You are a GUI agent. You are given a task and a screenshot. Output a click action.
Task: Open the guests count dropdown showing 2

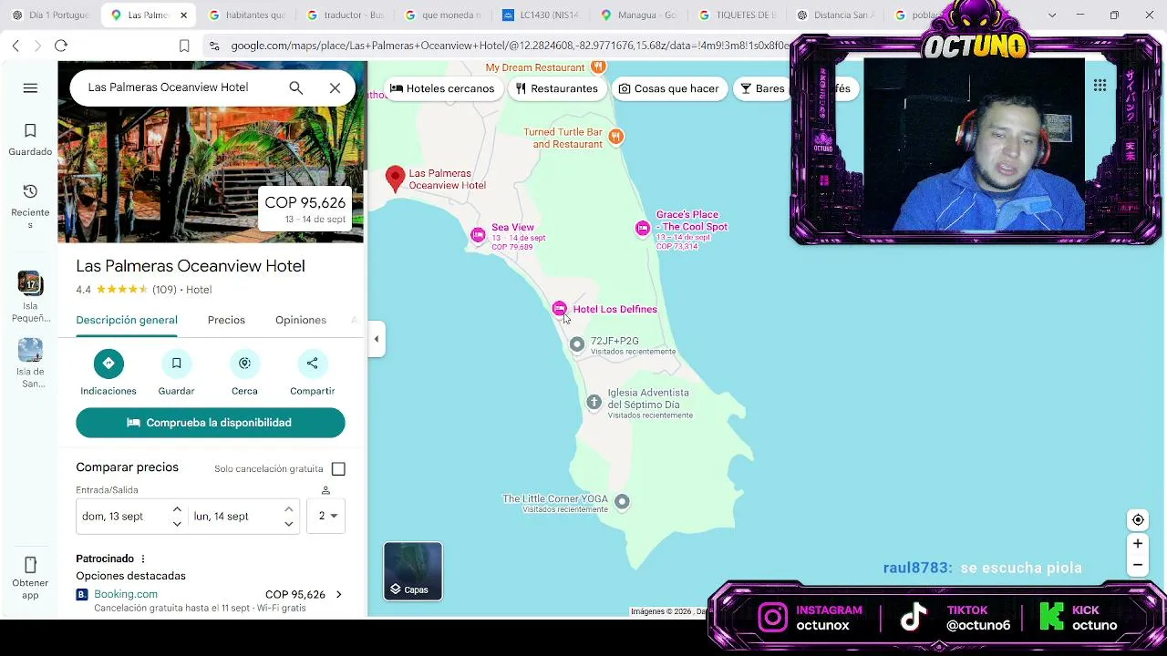(x=326, y=516)
